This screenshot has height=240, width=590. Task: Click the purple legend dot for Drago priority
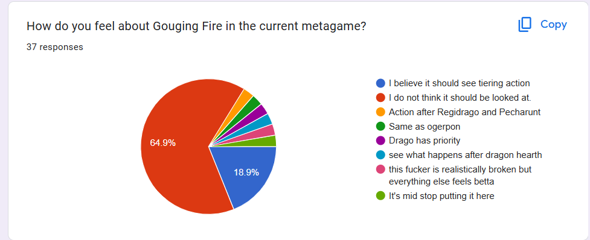[x=380, y=141]
